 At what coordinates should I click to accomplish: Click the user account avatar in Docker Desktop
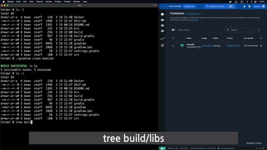pos(263,7)
